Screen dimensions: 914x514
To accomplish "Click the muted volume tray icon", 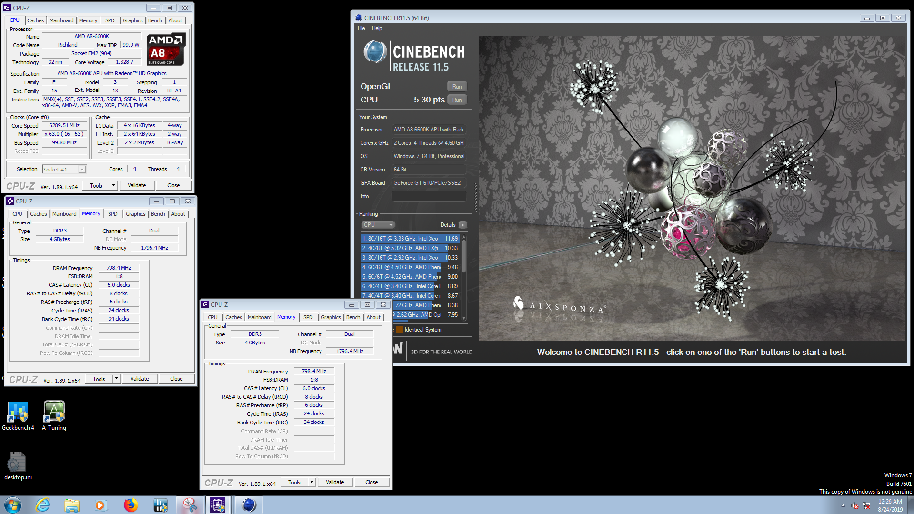I will pyautogui.click(x=855, y=505).
